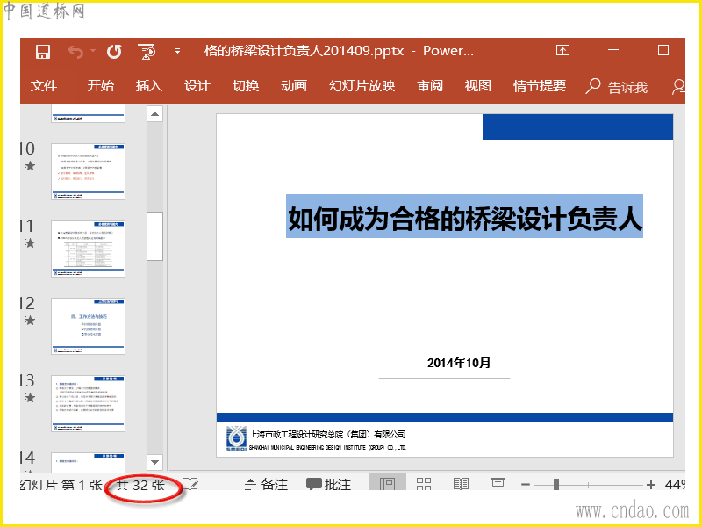
Task: Select slide 10 thumbnail
Action: [x=89, y=171]
